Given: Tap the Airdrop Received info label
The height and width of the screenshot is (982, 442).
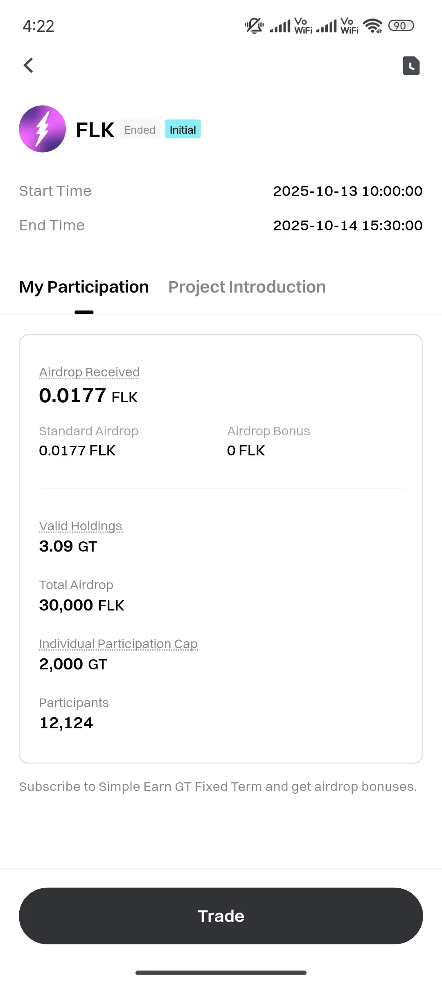Looking at the screenshot, I should (x=89, y=372).
